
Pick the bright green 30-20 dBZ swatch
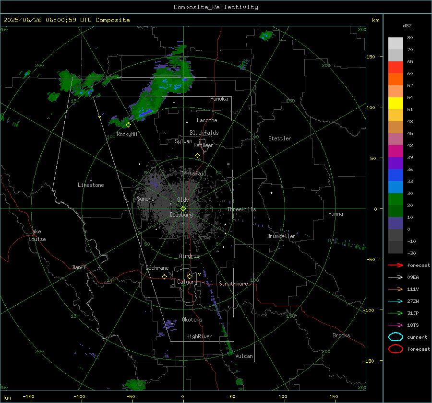pos(396,199)
